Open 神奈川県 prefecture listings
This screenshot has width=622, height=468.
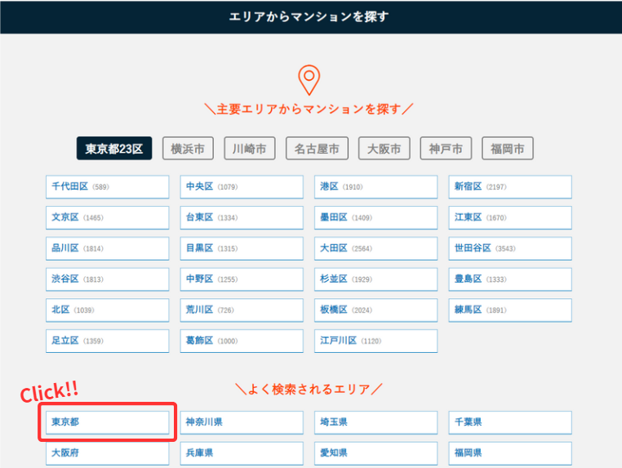coord(242,422)
